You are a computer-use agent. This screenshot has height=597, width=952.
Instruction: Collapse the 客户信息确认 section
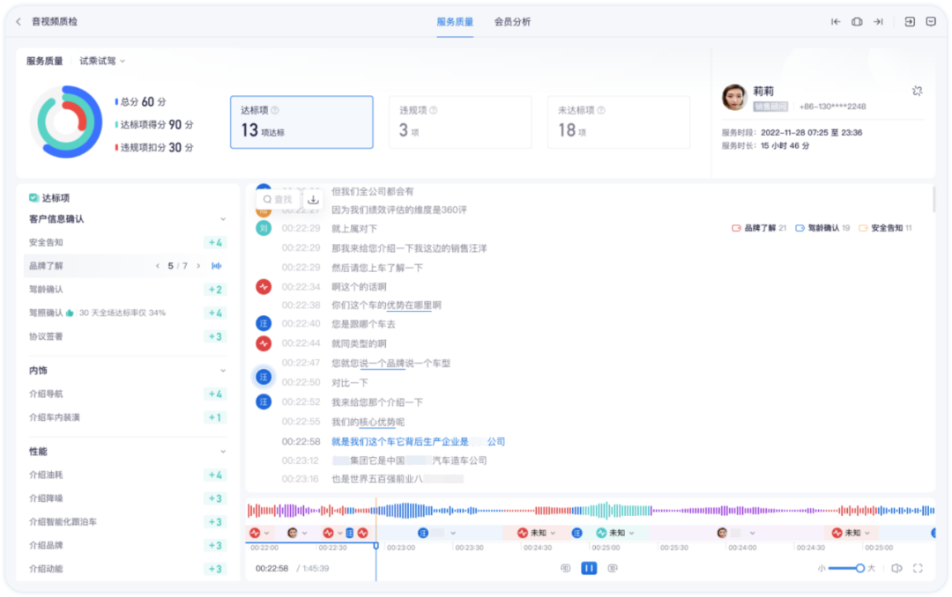point(224,219)
